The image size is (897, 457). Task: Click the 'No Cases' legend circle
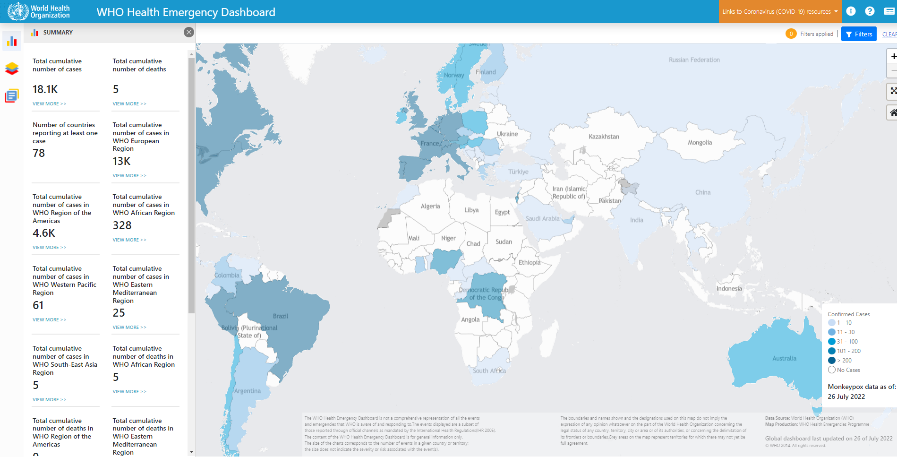[x=832, y=370]
